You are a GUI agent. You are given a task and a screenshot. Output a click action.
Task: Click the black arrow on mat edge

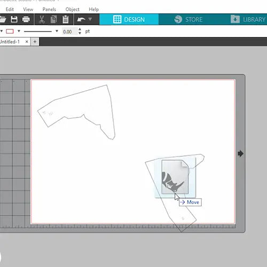[x=240, y=154]
